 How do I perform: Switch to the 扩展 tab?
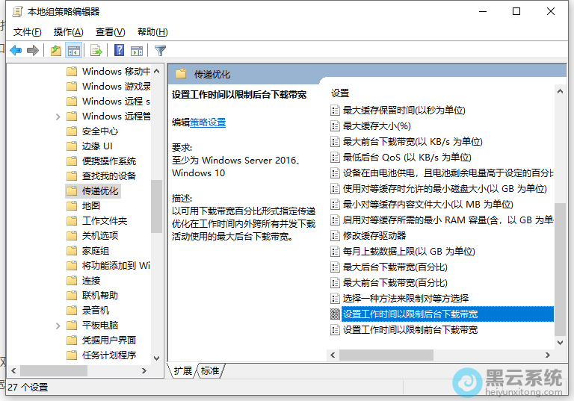(x=182, y=371)
